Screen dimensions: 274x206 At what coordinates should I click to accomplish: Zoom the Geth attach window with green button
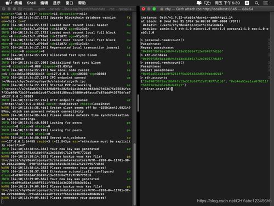(155, 9)
